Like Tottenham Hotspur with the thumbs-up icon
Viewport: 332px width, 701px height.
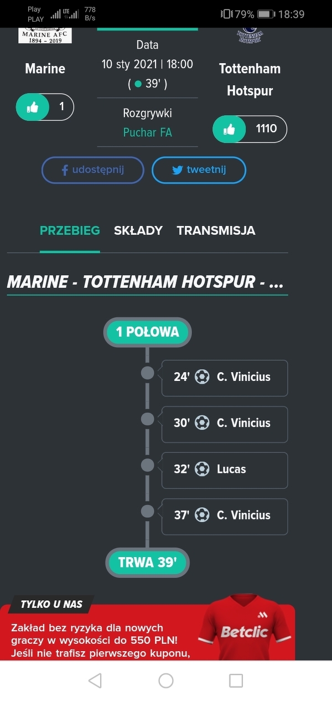click(x=230, y=130)
